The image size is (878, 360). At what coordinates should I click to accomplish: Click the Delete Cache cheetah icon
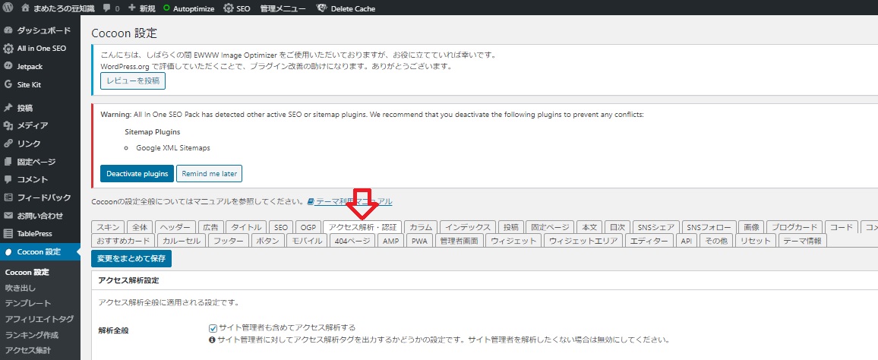coord(321,8)
